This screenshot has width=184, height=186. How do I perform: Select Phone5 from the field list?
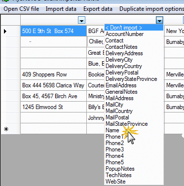[134, 162]
